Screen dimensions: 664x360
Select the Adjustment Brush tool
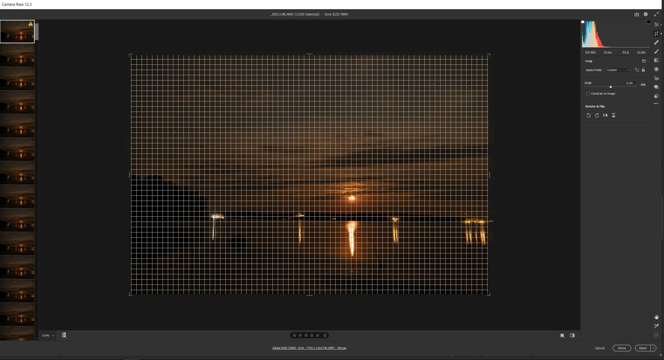(656, 52)
